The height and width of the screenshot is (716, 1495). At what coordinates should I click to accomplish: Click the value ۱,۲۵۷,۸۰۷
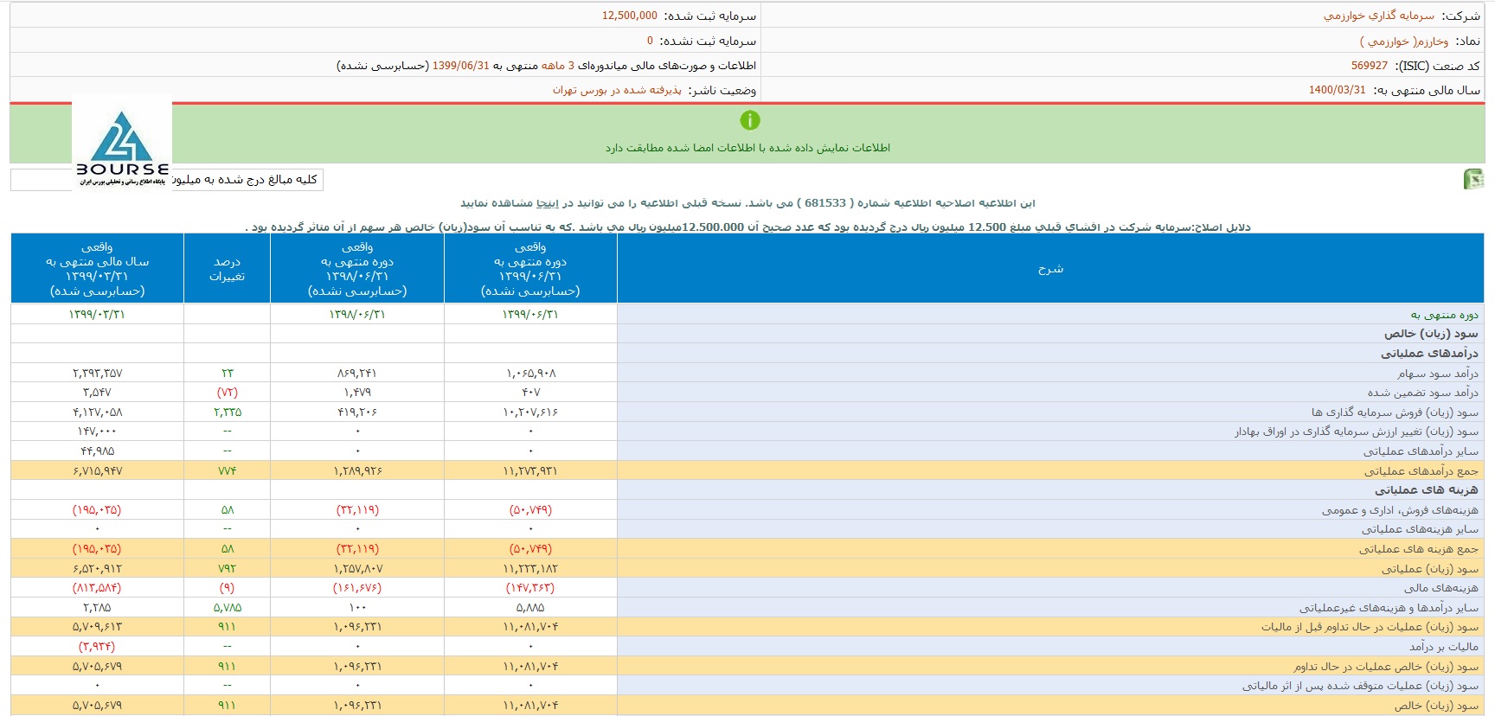click(x=357, y=569)
